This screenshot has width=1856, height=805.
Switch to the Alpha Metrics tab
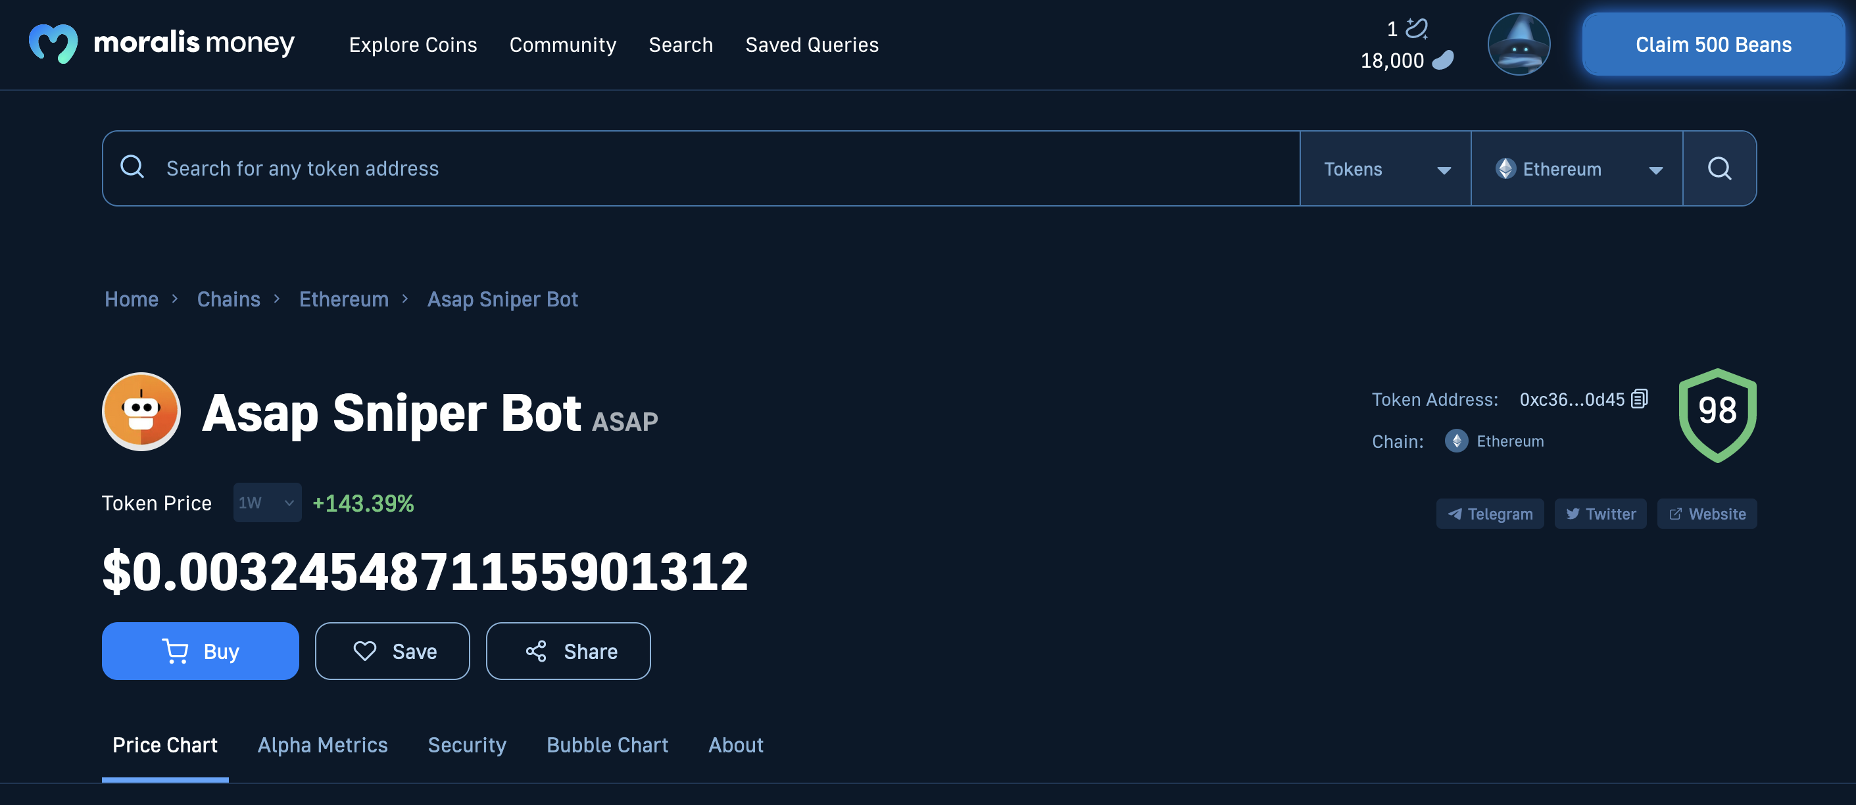322,743
